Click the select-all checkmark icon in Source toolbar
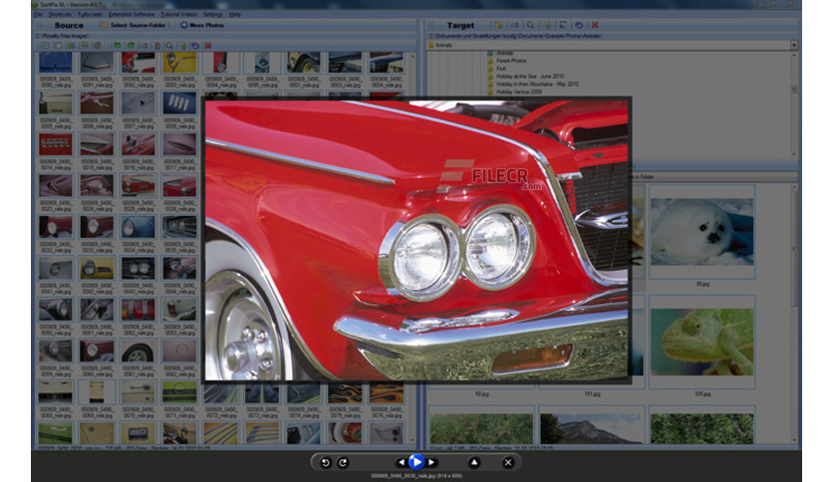This screenshot has height=482, width=833. click(x=46, y=46)
